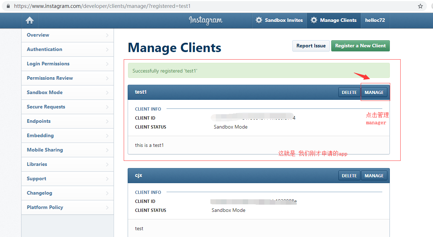Image resolution: width=433 pixels, height=237 pixels.
Task: Click CLIENT STATUS label under cjx
Action: [x=150, y=210]
